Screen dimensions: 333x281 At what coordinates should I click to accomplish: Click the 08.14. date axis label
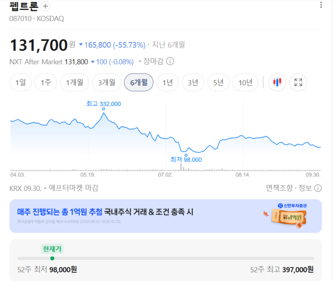click(x=243, y=175)
